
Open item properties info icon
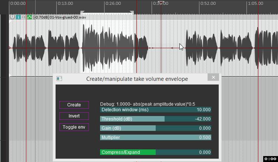18,17
